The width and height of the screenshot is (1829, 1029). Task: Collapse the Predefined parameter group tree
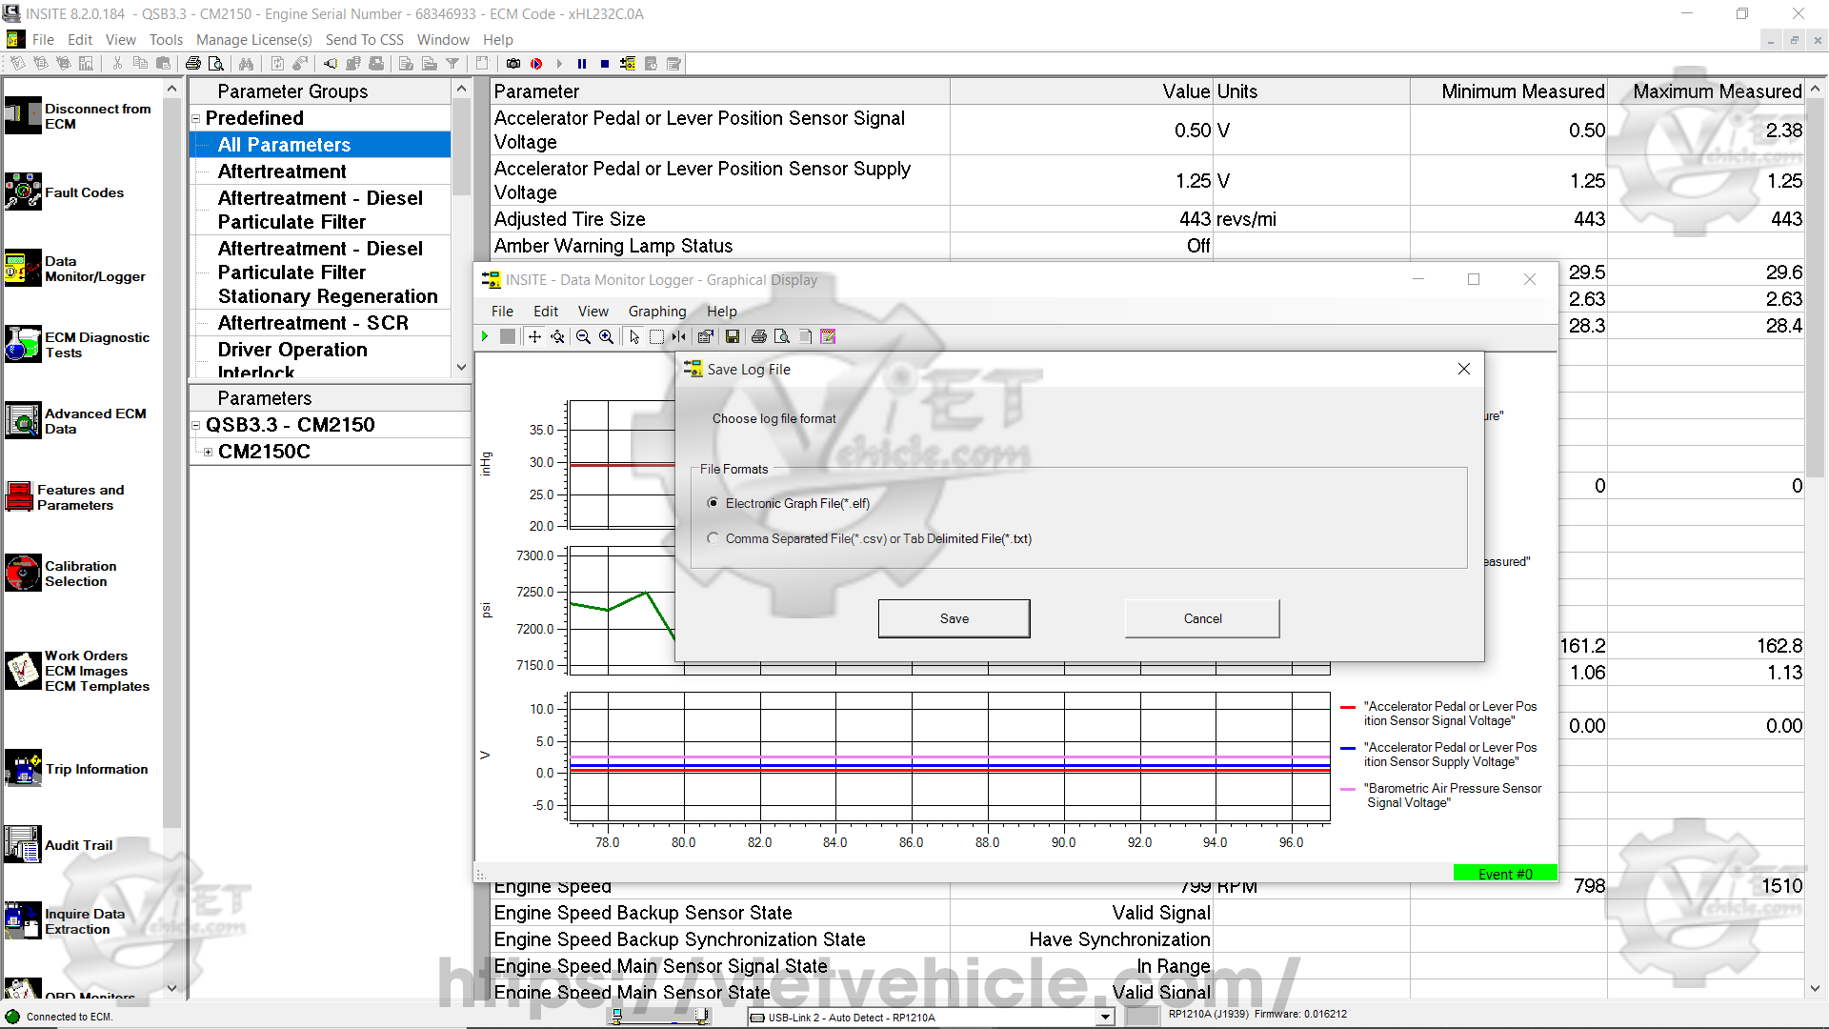click(x=196, y=119)
